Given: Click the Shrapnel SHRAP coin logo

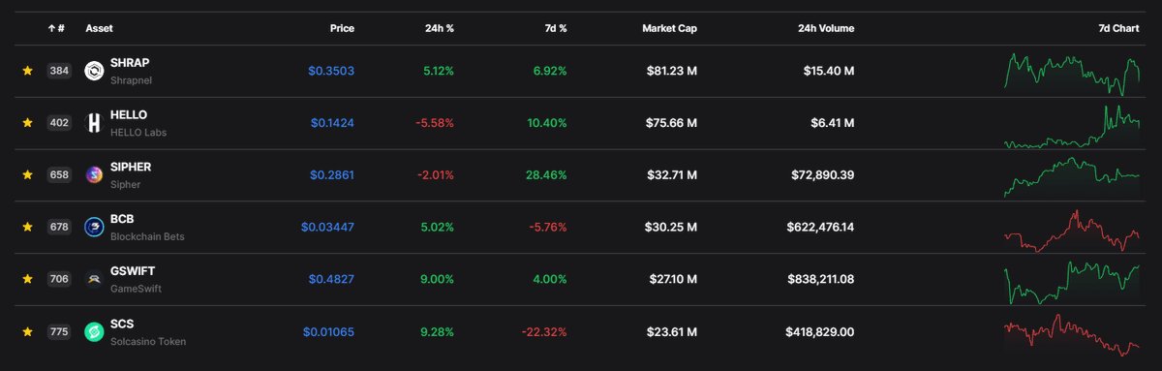Looking at the screenshot, I should (94, 71).
